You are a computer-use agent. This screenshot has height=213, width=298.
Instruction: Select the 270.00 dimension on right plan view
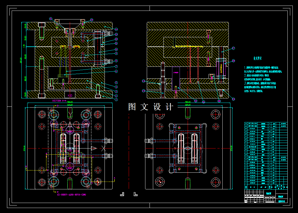click(231, 148)
